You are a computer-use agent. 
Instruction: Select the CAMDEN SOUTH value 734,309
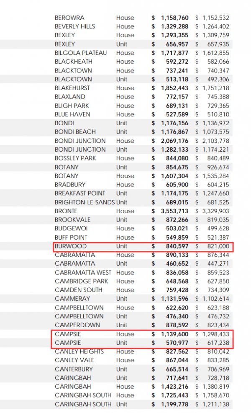pos(216,290)
